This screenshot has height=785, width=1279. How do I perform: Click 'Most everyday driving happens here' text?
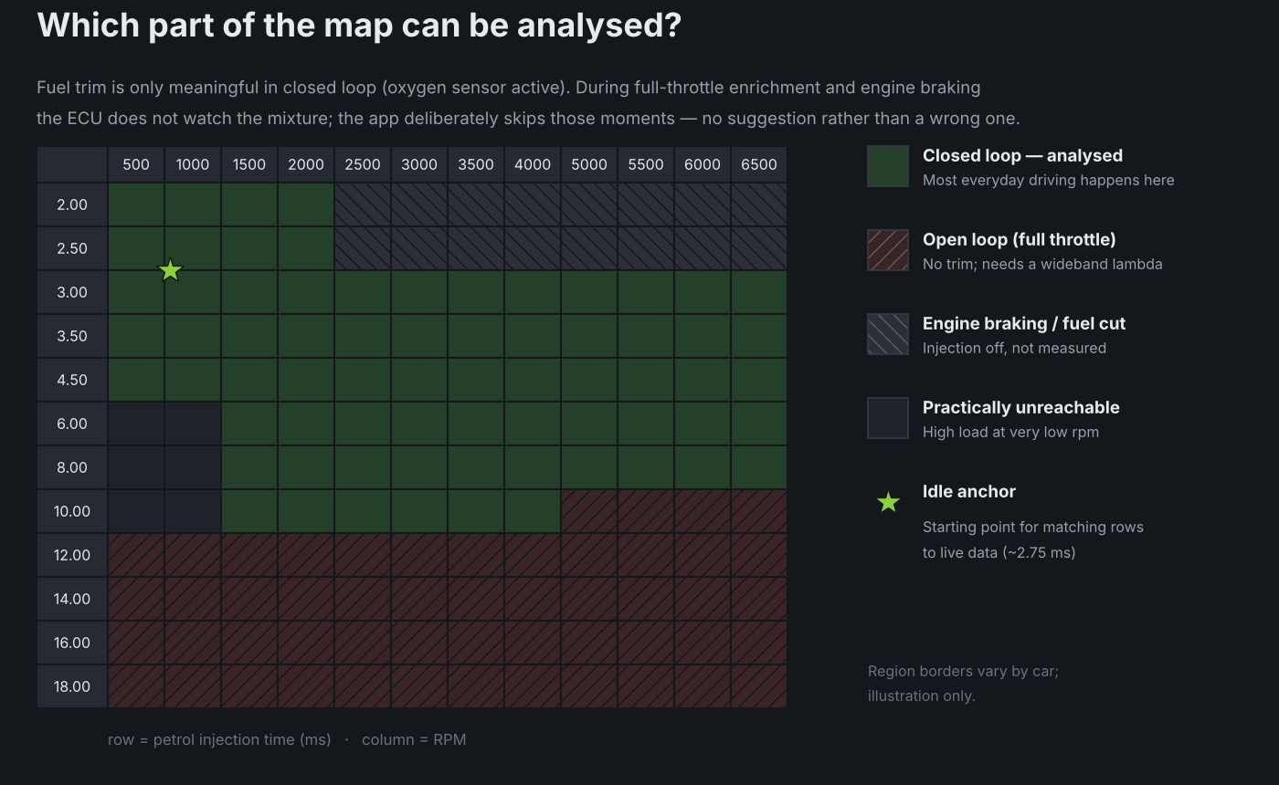1049,180
